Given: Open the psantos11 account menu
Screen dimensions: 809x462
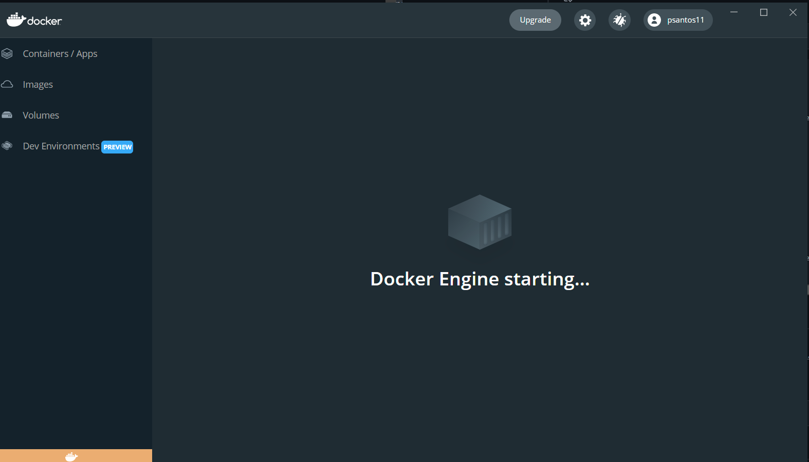Looking at the screenshot, I should coord(678,20).
